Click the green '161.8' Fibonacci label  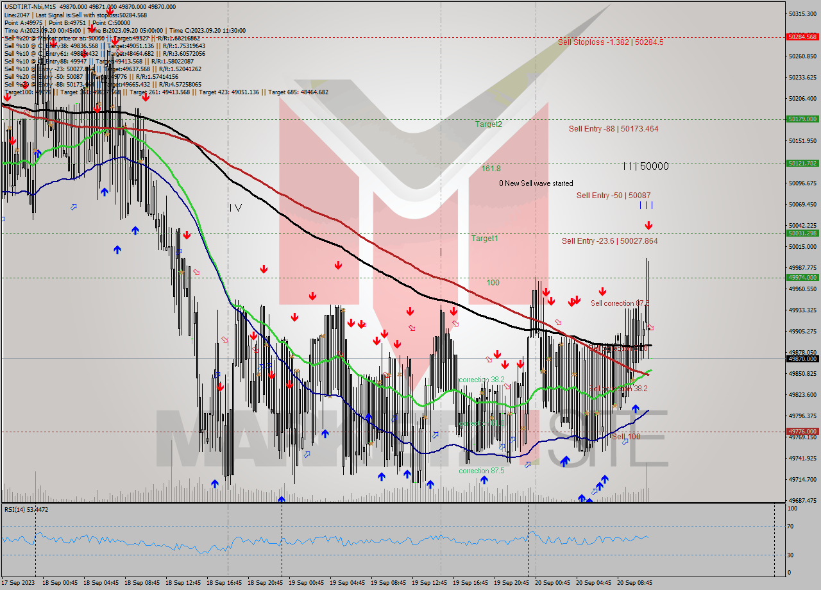[x=491, y=169]
